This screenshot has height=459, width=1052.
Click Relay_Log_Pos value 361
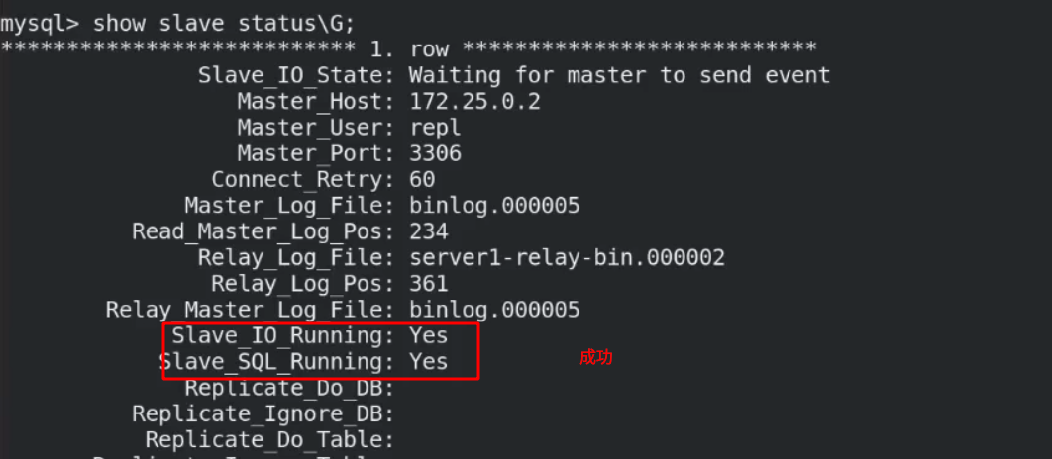pos(428,284)
